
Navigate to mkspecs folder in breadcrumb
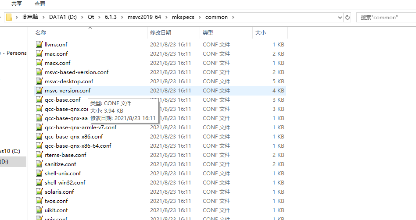tap(183, 17)
